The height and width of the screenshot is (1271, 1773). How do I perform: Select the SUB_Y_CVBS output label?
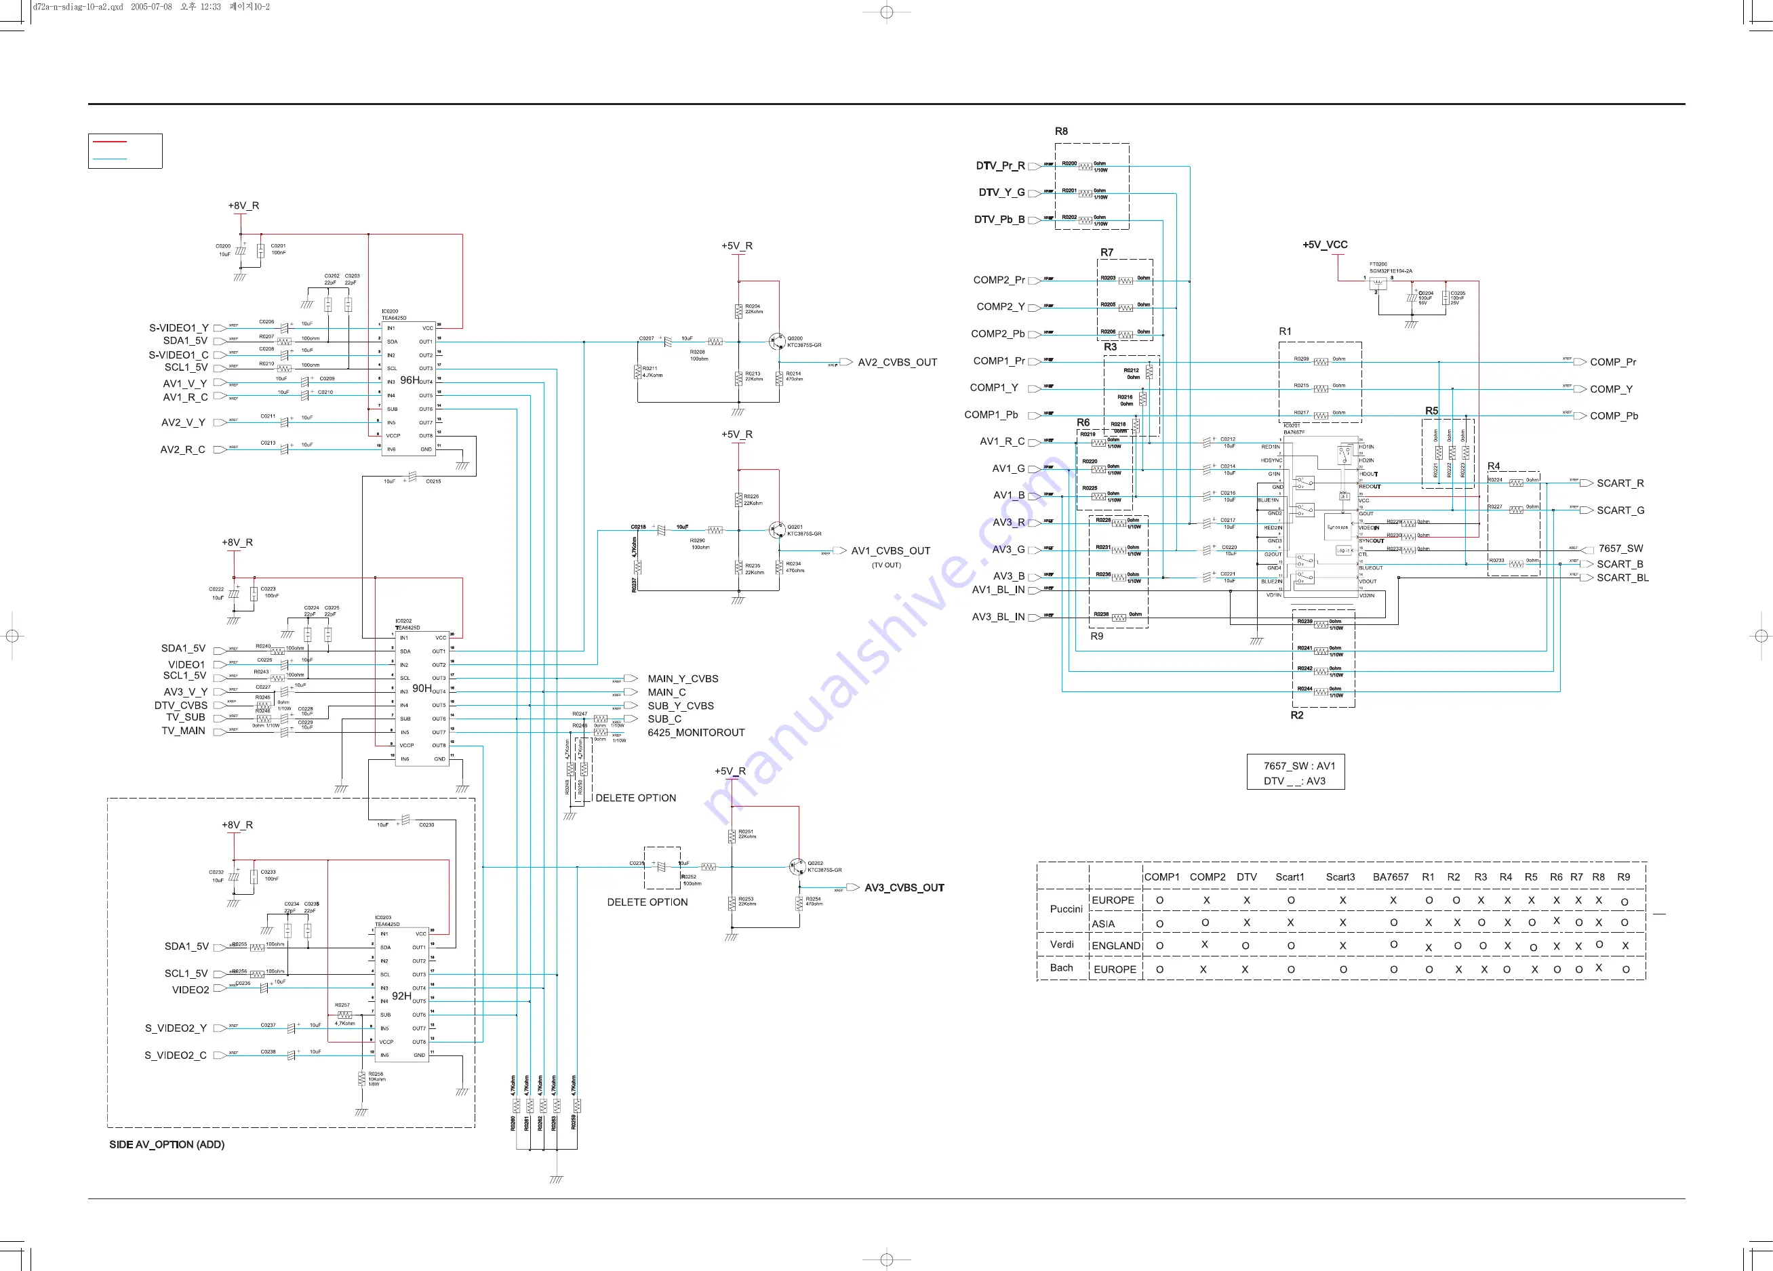[x=681, y=706]
